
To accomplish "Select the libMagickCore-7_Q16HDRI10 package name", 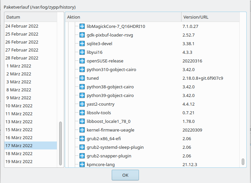I will (x=116, y=26).
